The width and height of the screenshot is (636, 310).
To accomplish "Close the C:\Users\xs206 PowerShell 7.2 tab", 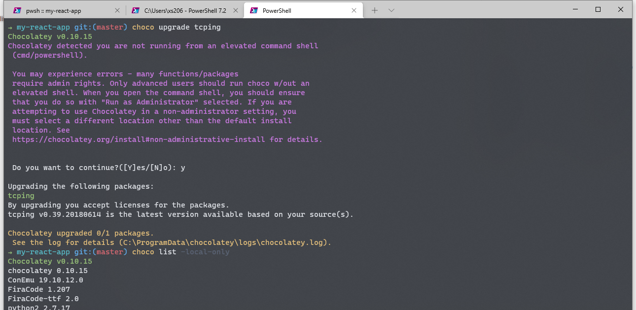I will 235,10.
